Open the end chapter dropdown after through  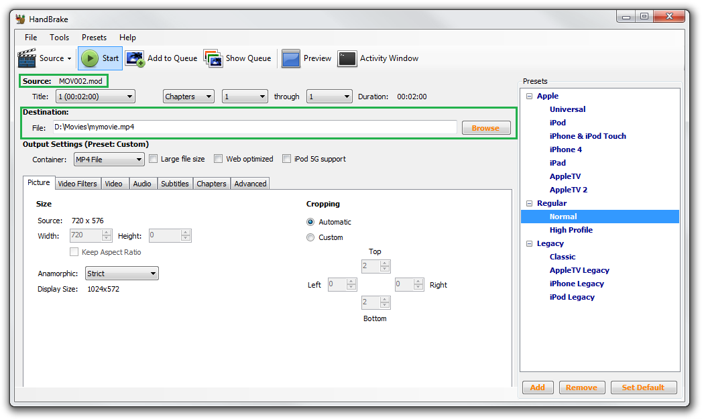click(329, 97)
